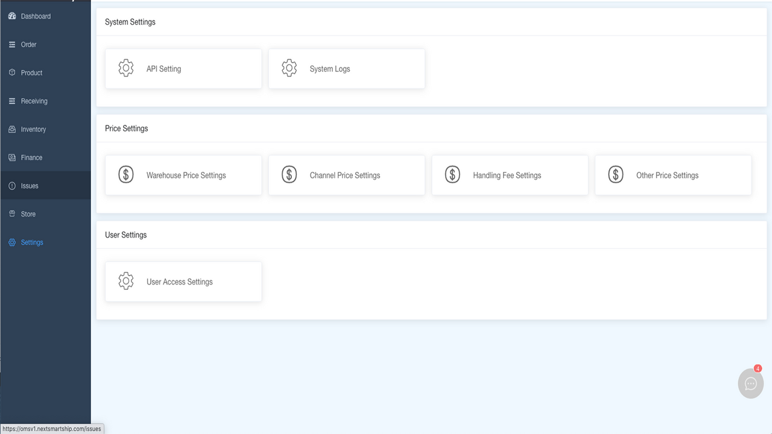
Task: Select the Dashboard icon in the sidebar
Action: 11,16
